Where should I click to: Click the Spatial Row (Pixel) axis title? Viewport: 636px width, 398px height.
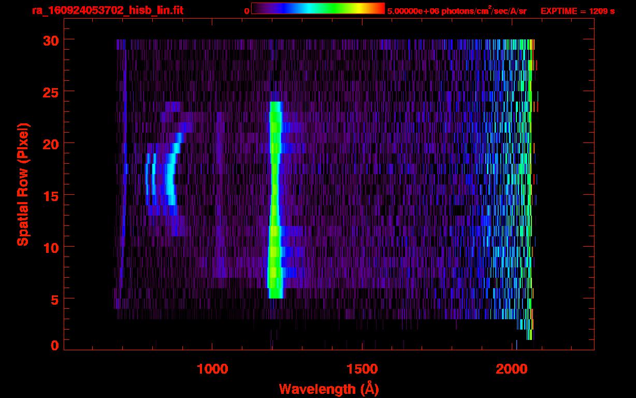pos(23,184)
